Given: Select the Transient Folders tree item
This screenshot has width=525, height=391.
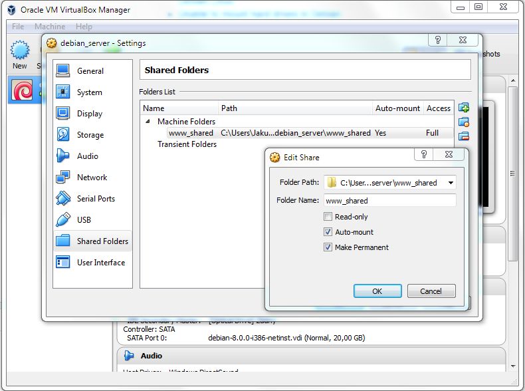Looking at the screenshot, I should click(x=187, y=144).
